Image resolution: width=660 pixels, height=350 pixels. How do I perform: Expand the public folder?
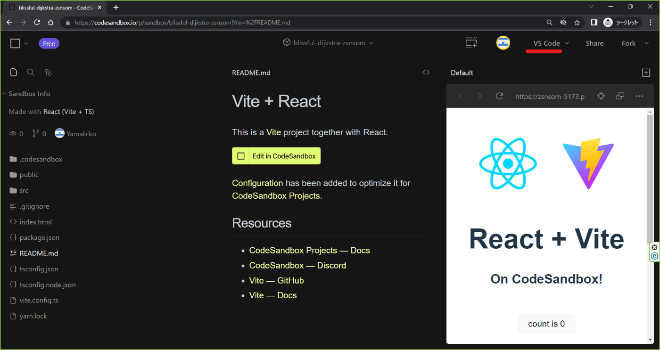(24, 175)
